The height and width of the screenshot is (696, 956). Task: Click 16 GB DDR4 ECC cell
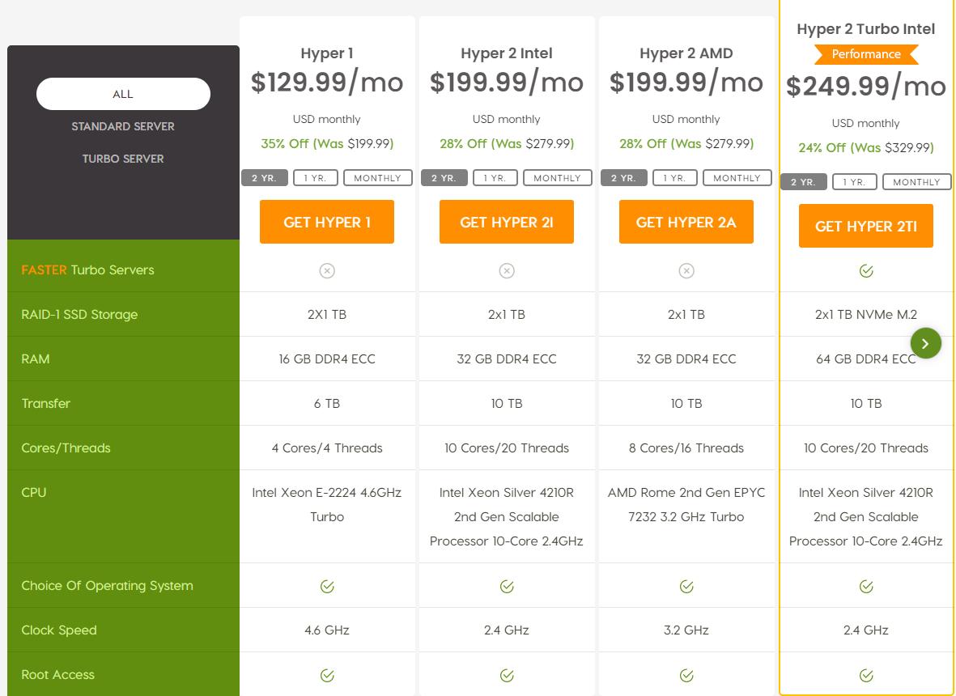(327, 359)
